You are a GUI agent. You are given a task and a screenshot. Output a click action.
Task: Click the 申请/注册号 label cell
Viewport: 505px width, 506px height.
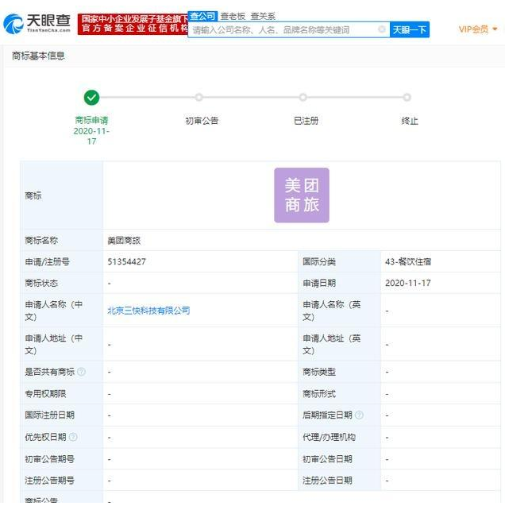(62, 261)
